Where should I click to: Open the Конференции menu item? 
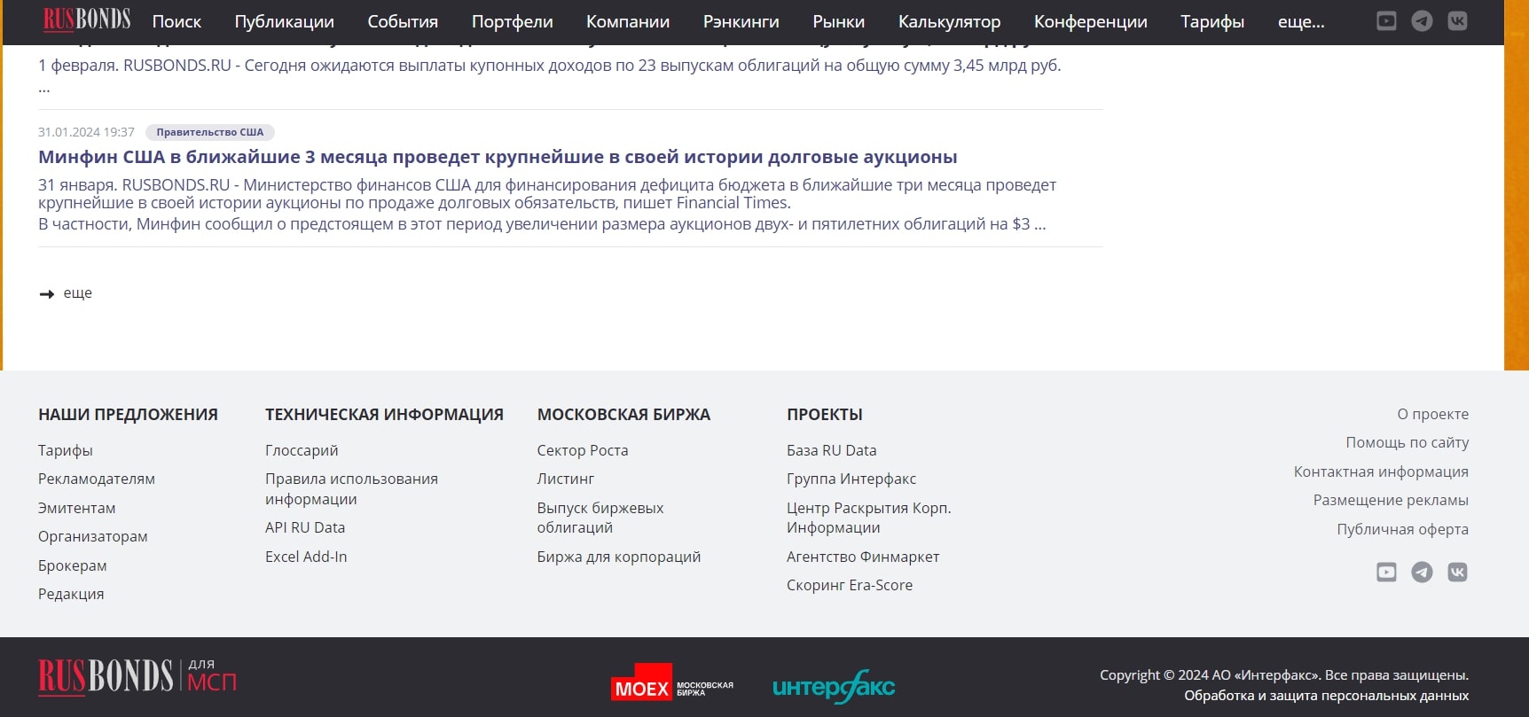(x=1090, y=21)
